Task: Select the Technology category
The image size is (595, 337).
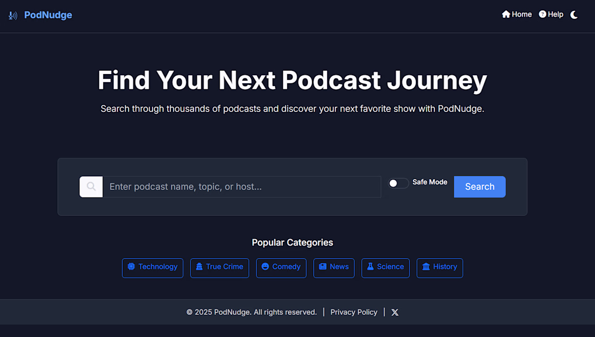Action: tap(153, 268)
